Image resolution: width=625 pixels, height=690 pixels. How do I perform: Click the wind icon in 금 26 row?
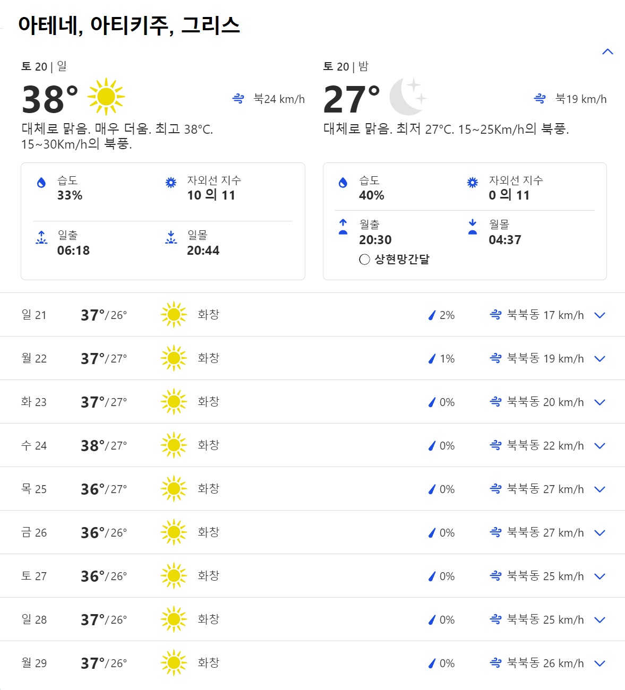495,532
